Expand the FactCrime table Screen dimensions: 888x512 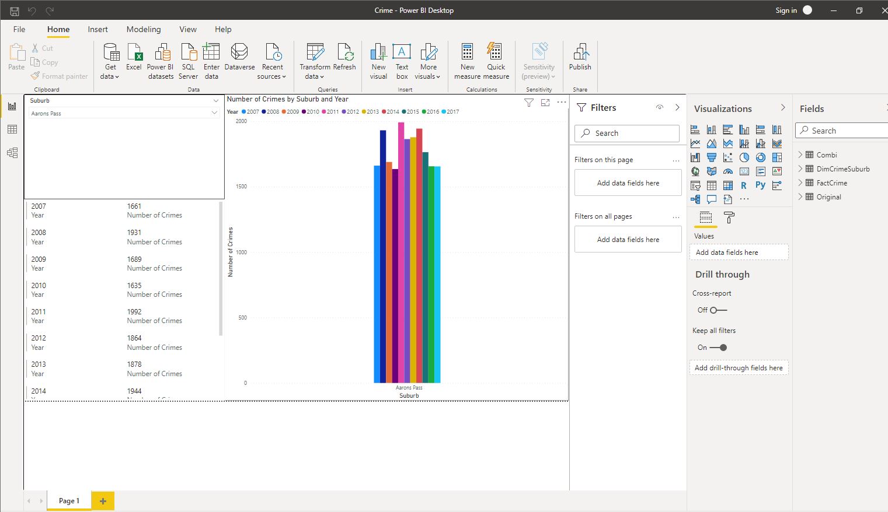[800, 183]
